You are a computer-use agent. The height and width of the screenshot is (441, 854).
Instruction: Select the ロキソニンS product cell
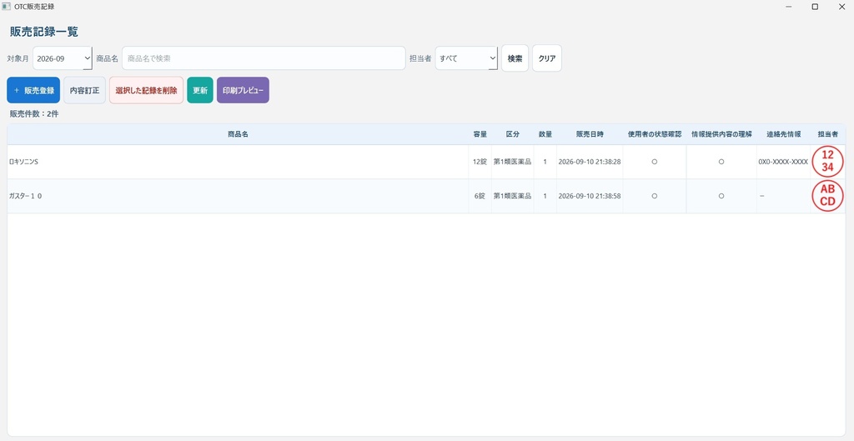238,162
